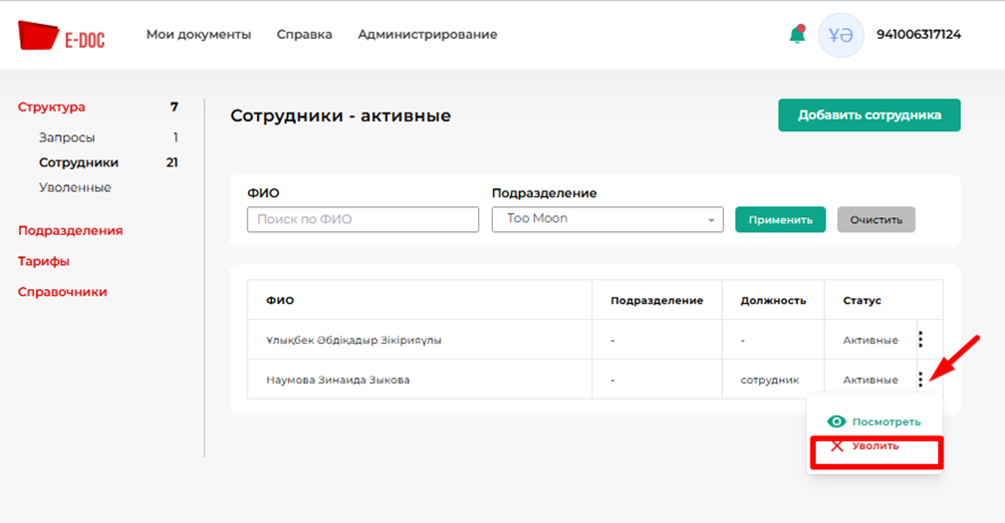The height and width of the screenshot is (523, 1005).
Task: Click the user avatar icon
Action: tap(841, 35)
